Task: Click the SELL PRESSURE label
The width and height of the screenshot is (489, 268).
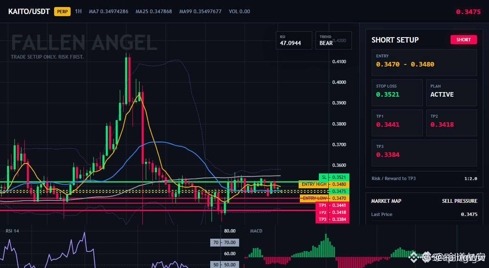Action: tap(459, 201)
